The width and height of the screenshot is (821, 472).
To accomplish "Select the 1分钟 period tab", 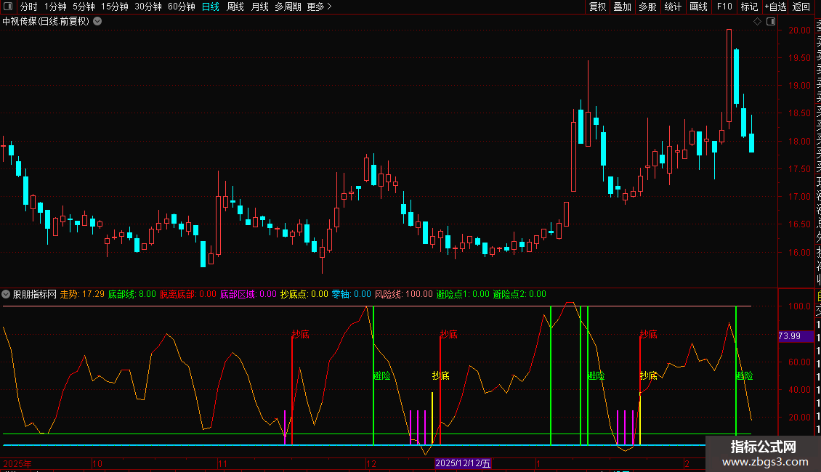I will click(55, 7).
